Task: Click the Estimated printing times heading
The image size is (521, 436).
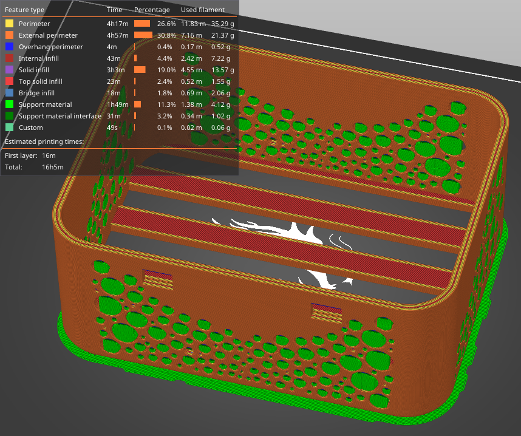Action: click(x=44, y=141)
